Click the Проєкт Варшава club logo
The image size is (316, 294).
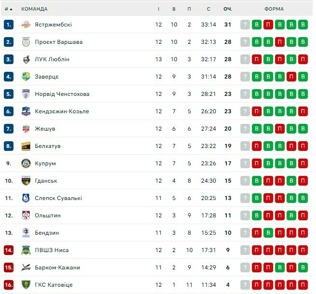pos(26,42)
